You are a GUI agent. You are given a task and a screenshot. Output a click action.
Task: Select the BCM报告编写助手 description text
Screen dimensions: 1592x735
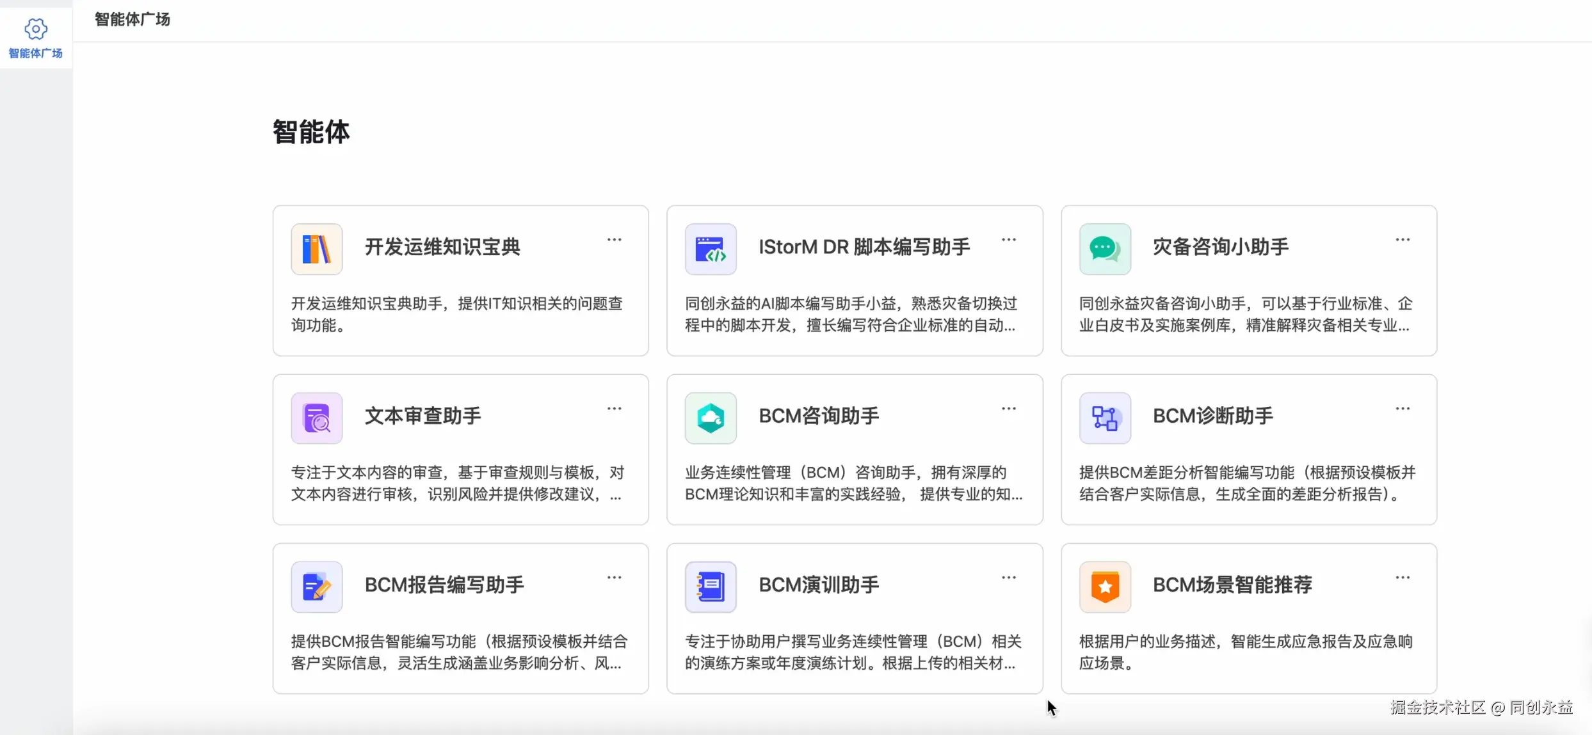click(459, 652)
